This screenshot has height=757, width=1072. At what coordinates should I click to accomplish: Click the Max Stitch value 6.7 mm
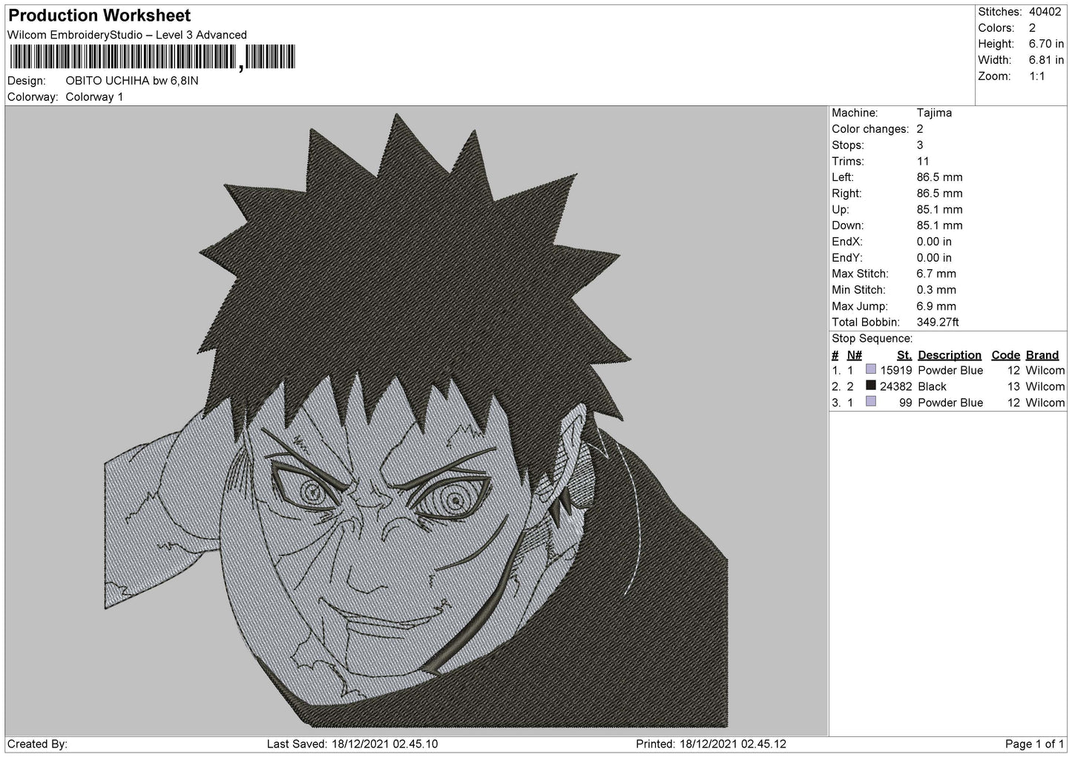point(936,274)
